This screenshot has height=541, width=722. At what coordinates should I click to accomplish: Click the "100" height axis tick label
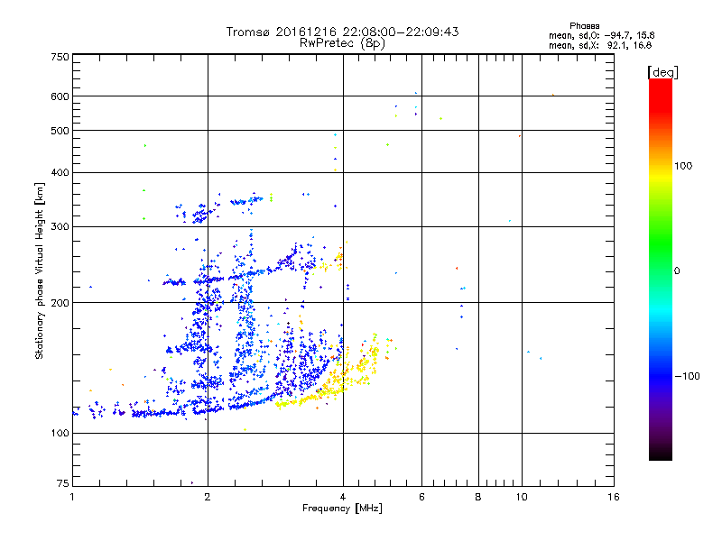coord(60,434)
